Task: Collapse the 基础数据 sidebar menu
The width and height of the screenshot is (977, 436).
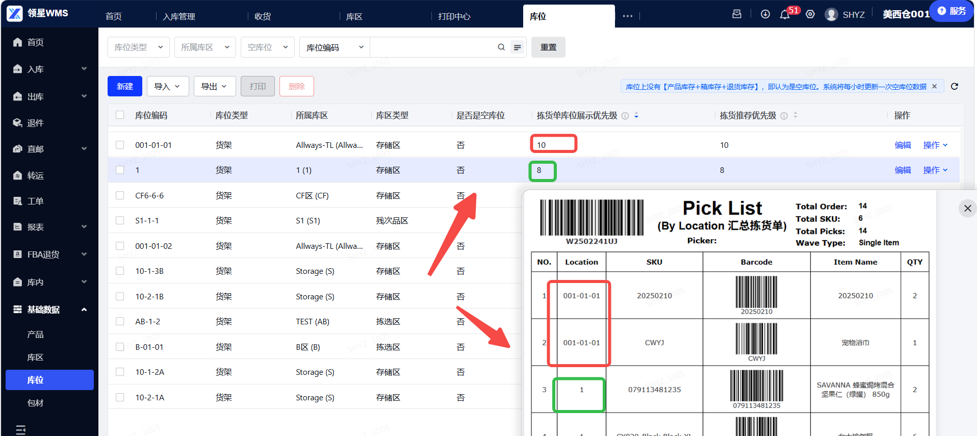Action: click(49, 310)
